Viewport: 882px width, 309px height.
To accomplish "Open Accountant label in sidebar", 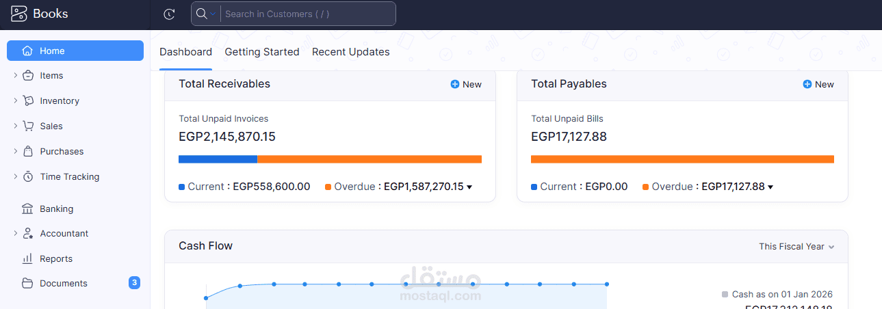I will pos(64,234).
